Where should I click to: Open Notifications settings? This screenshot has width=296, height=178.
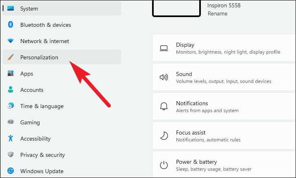[x=224, y=107]
